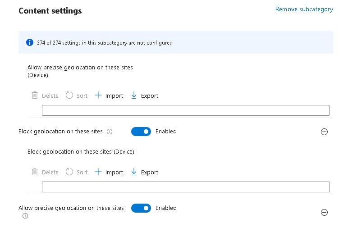
Task: Click Sort icon under Allow precise geolocation
Action: point(69,96)
